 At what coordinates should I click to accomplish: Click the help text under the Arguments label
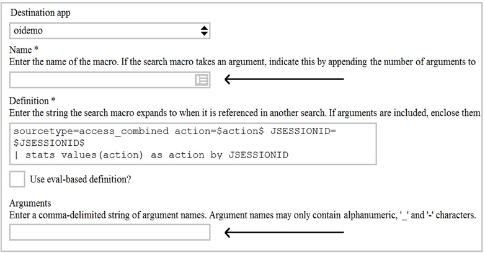(242, 215)
